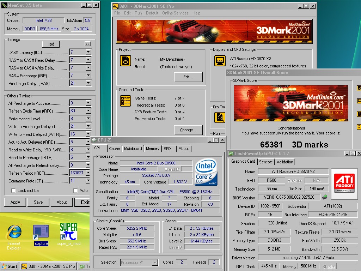
Task: Click the Change... button in Selected Tests
Action: click(188, 130)
